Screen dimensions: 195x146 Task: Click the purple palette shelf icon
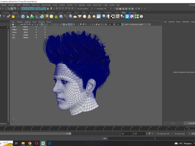tap(132, 17)
